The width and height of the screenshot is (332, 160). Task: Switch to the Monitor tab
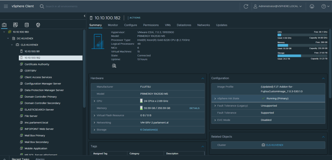(x=113, y=25)
